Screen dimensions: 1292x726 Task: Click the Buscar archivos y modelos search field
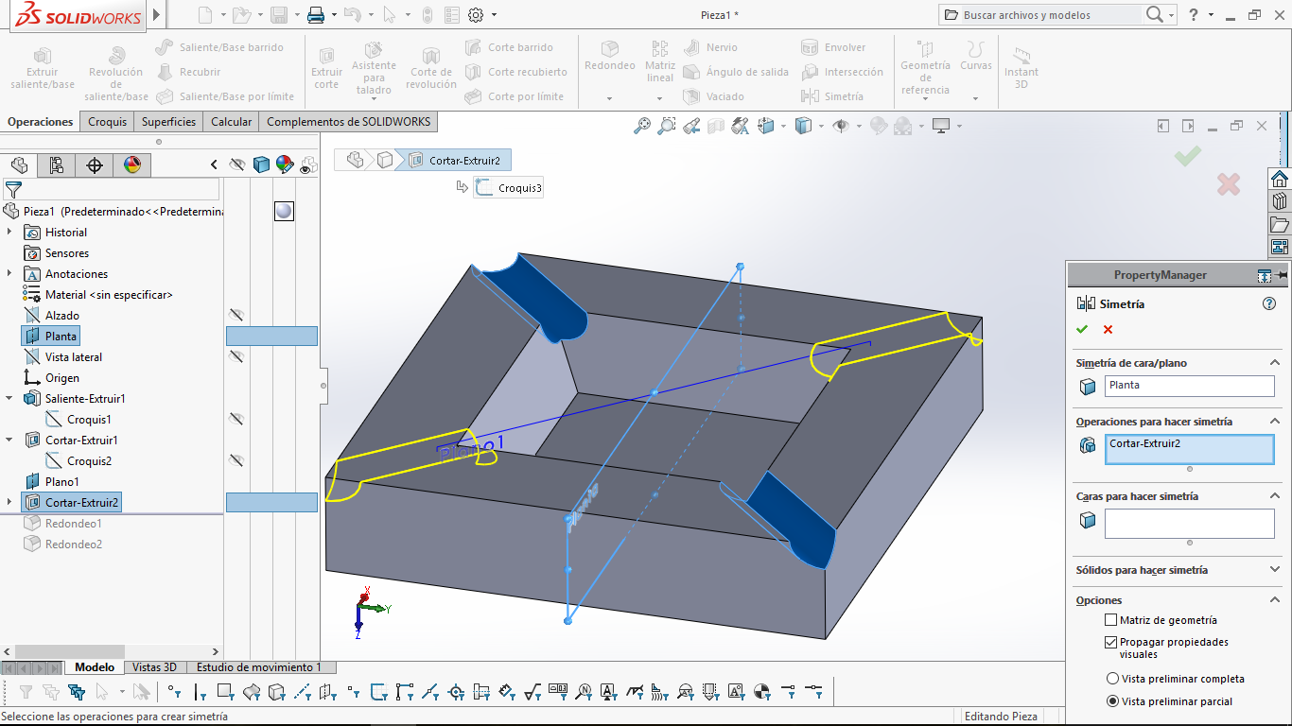[x=1040, y=15]
